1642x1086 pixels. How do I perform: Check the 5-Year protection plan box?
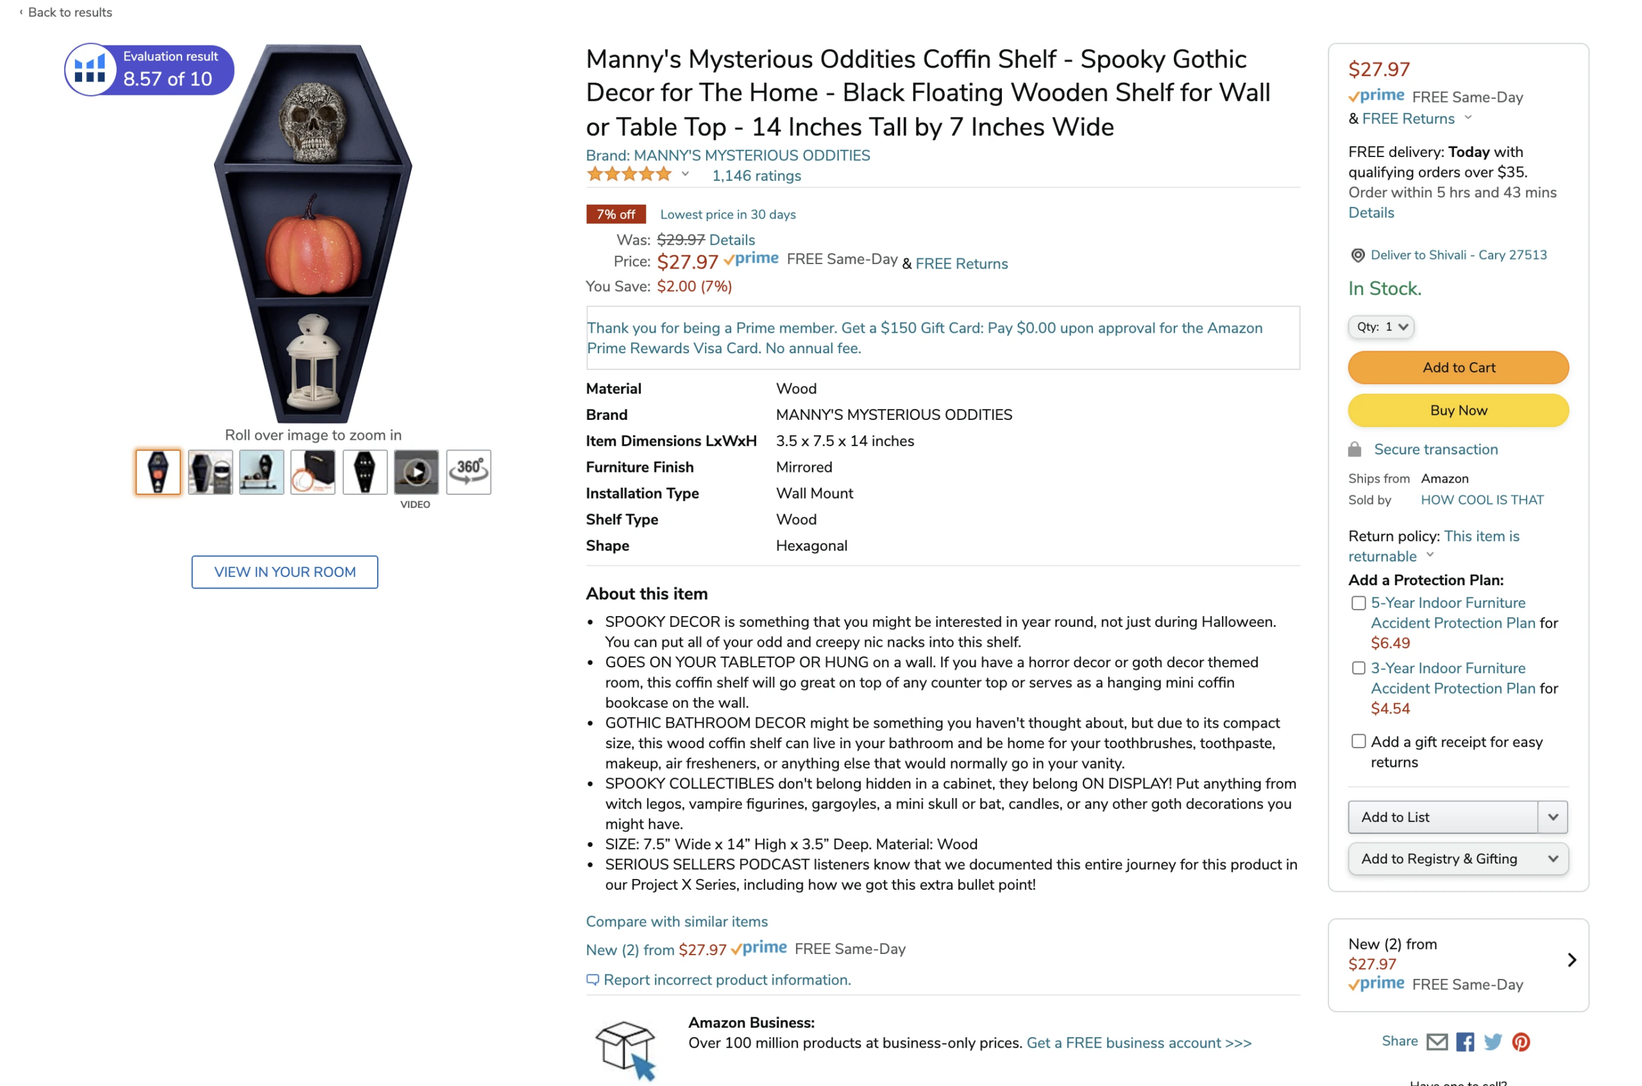pos(1358,603)
